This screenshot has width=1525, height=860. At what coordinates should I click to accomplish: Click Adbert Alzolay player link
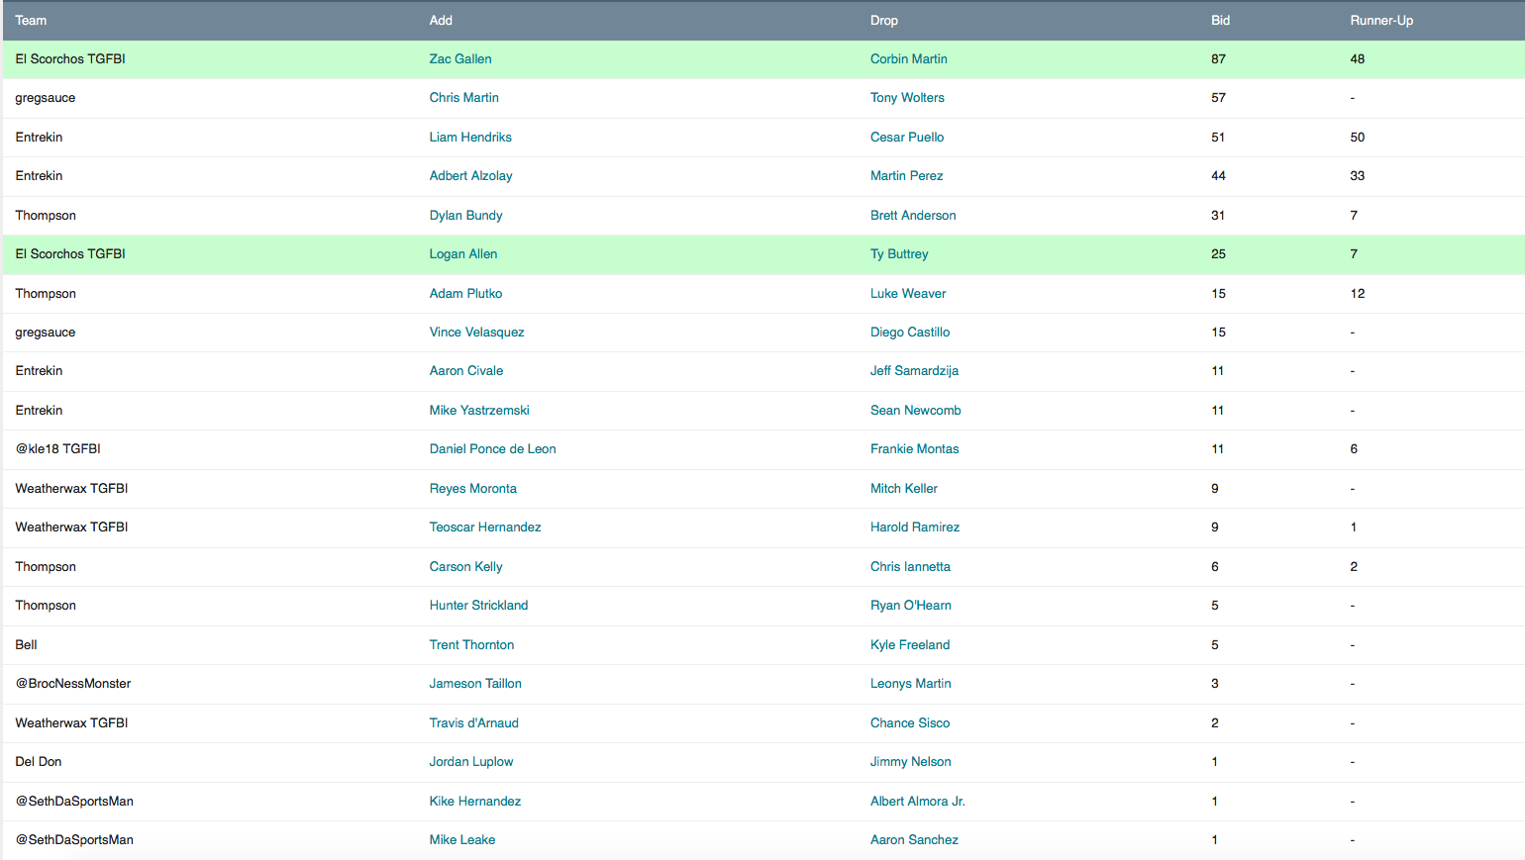[x=471, y=176]
